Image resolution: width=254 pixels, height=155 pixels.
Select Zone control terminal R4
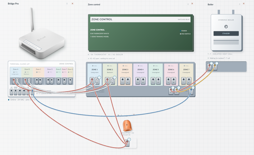138,80
